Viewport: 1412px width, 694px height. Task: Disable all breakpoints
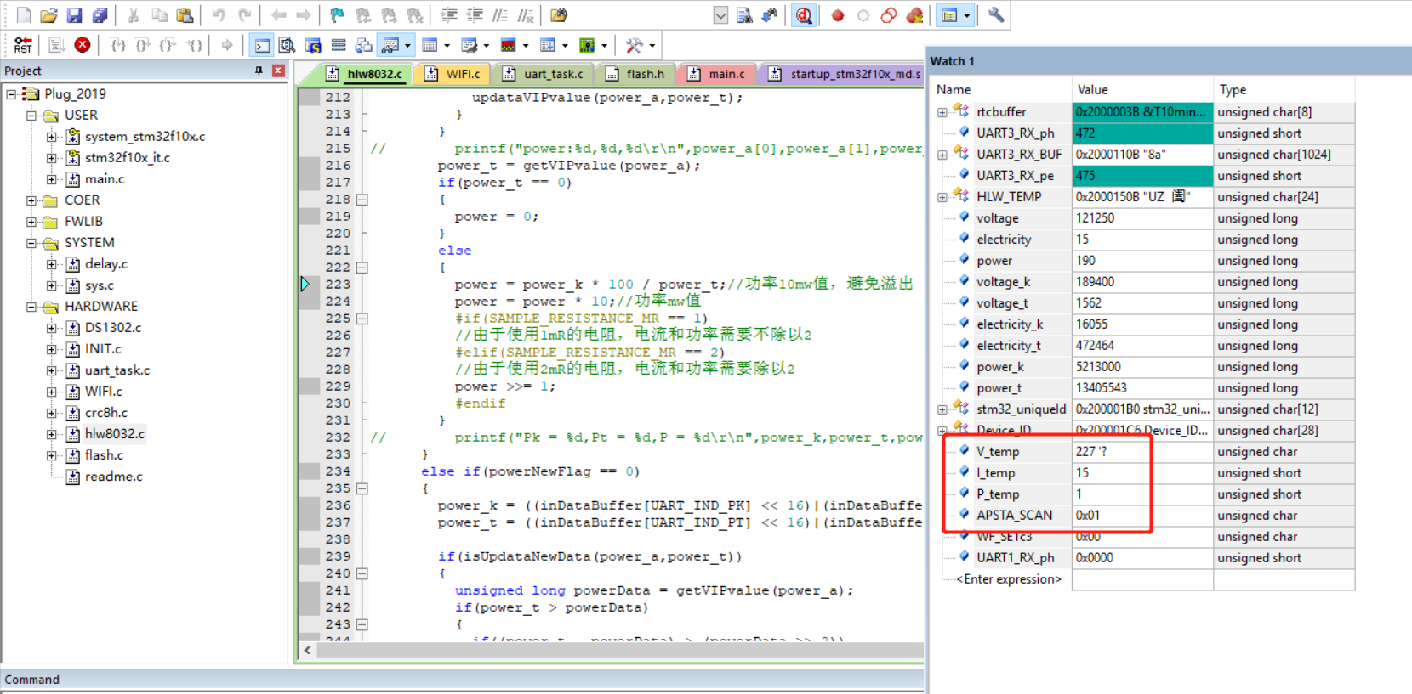coord(889,15)
